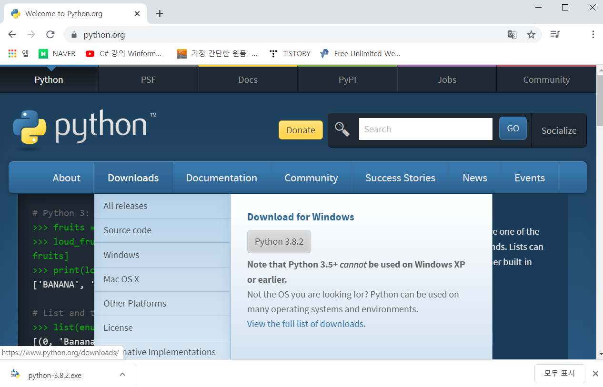The image size is (603, 387).
Task: Open the apps grid bookmark
Action: 18,53
